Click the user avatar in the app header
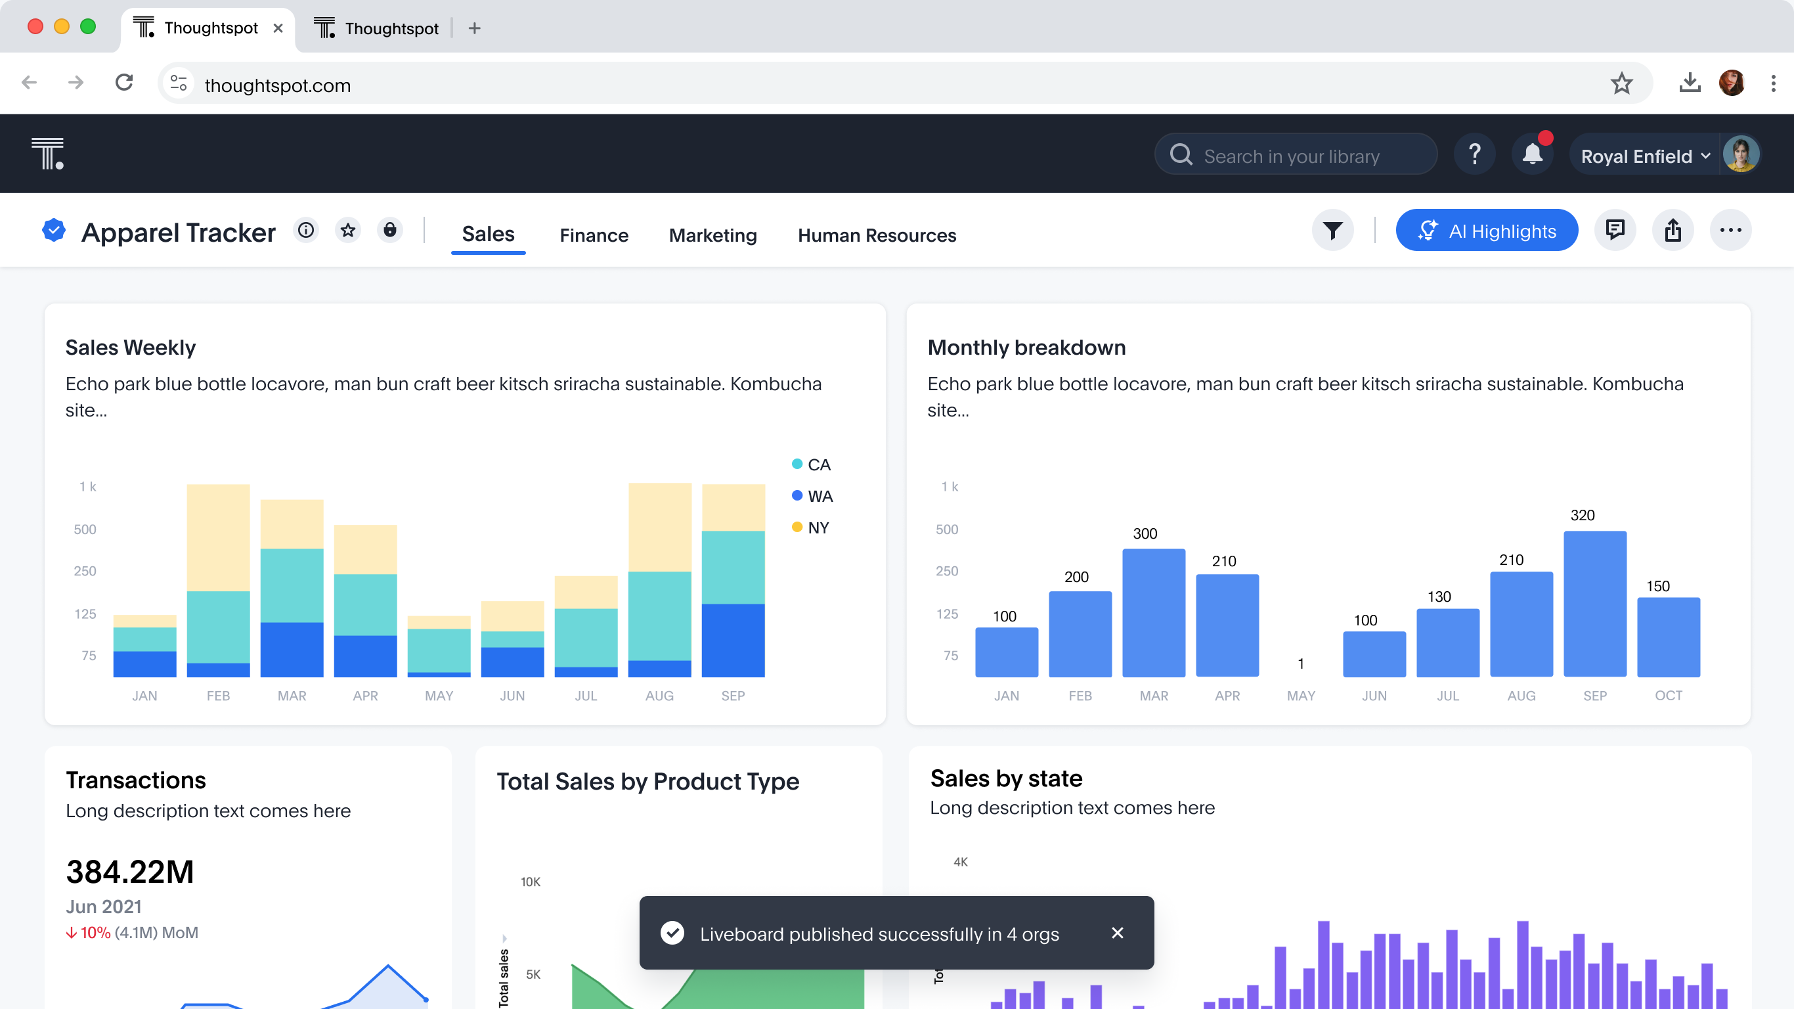 pos(1740,154)
